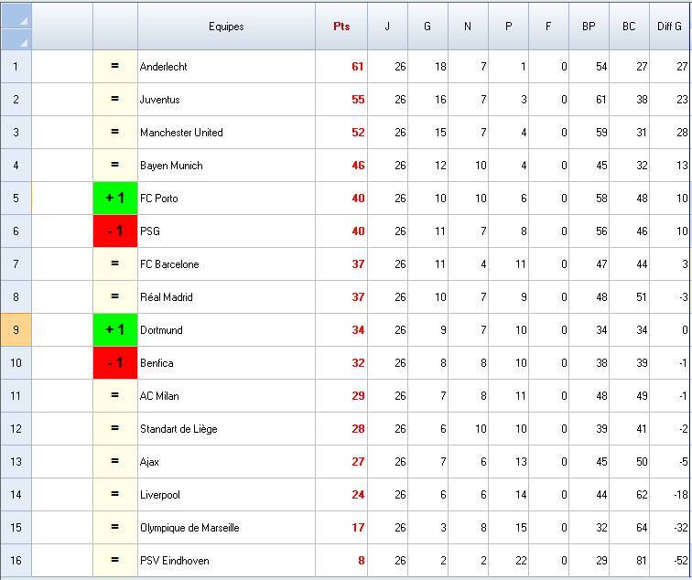Click the equals indicator next to PSV Eindhoven
This screenshot has width=692, height=580.
[x=115, y=561]
